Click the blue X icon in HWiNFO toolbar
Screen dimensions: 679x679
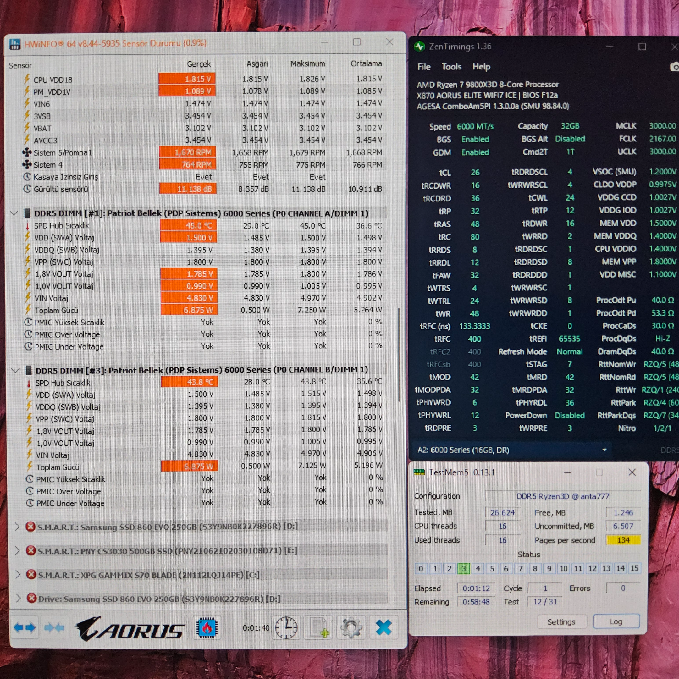(x=384, y=627)
